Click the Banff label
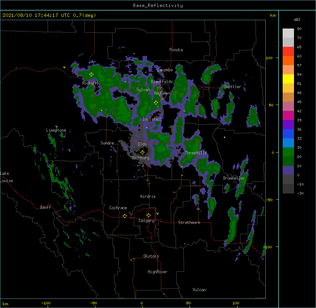The height and width of the screenshot is (308, 316). [x=45, y=207]
